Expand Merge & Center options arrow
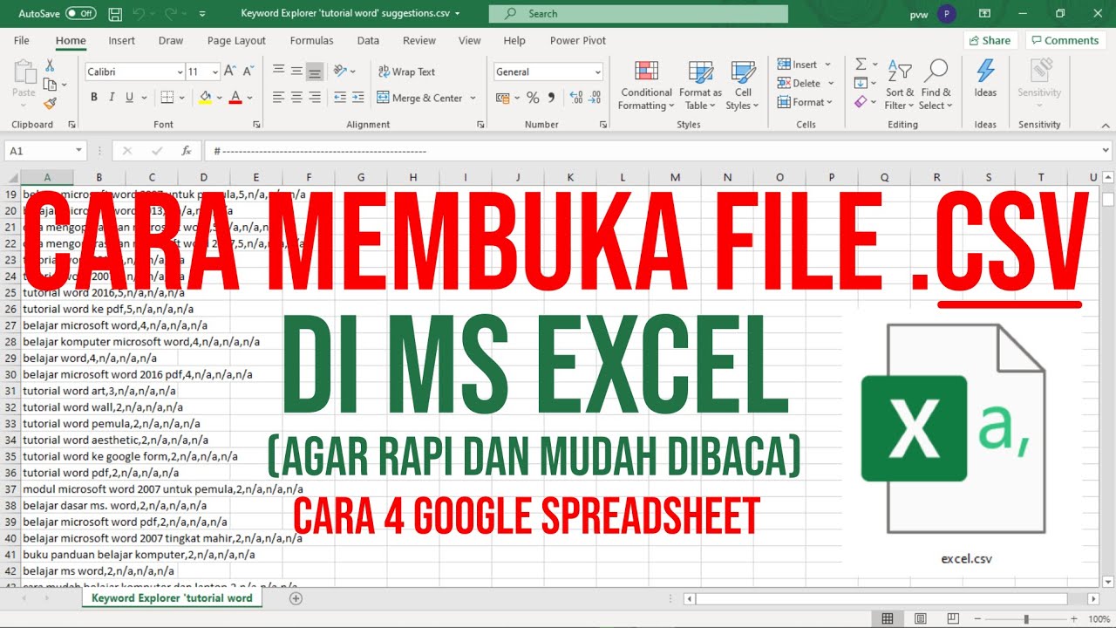 pos(473,98)
